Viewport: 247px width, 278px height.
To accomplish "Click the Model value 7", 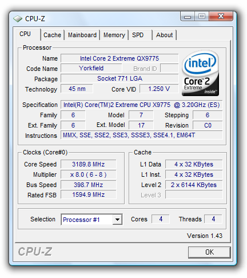I will (141, 115).
